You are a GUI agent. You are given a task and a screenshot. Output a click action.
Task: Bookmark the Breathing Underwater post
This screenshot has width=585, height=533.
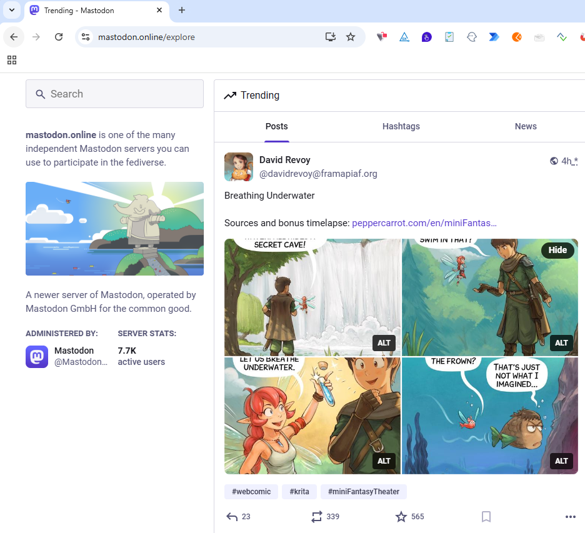(x=486, y=517)
